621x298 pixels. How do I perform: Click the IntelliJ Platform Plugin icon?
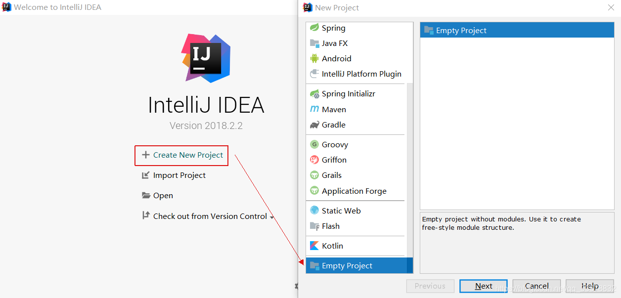tap(314, 74)
